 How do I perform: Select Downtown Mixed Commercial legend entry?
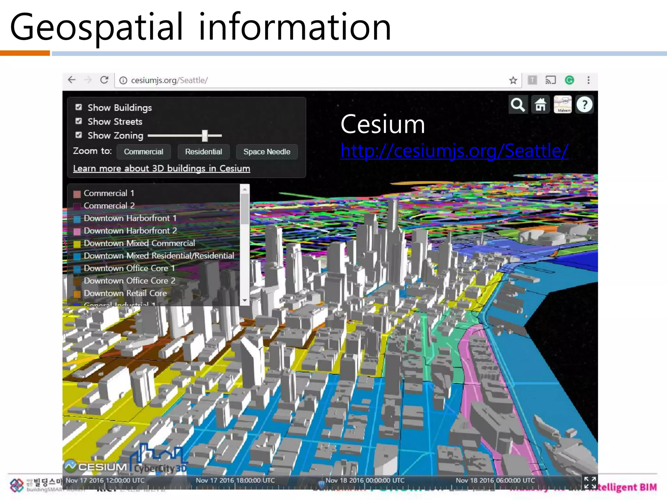point(139,243)
